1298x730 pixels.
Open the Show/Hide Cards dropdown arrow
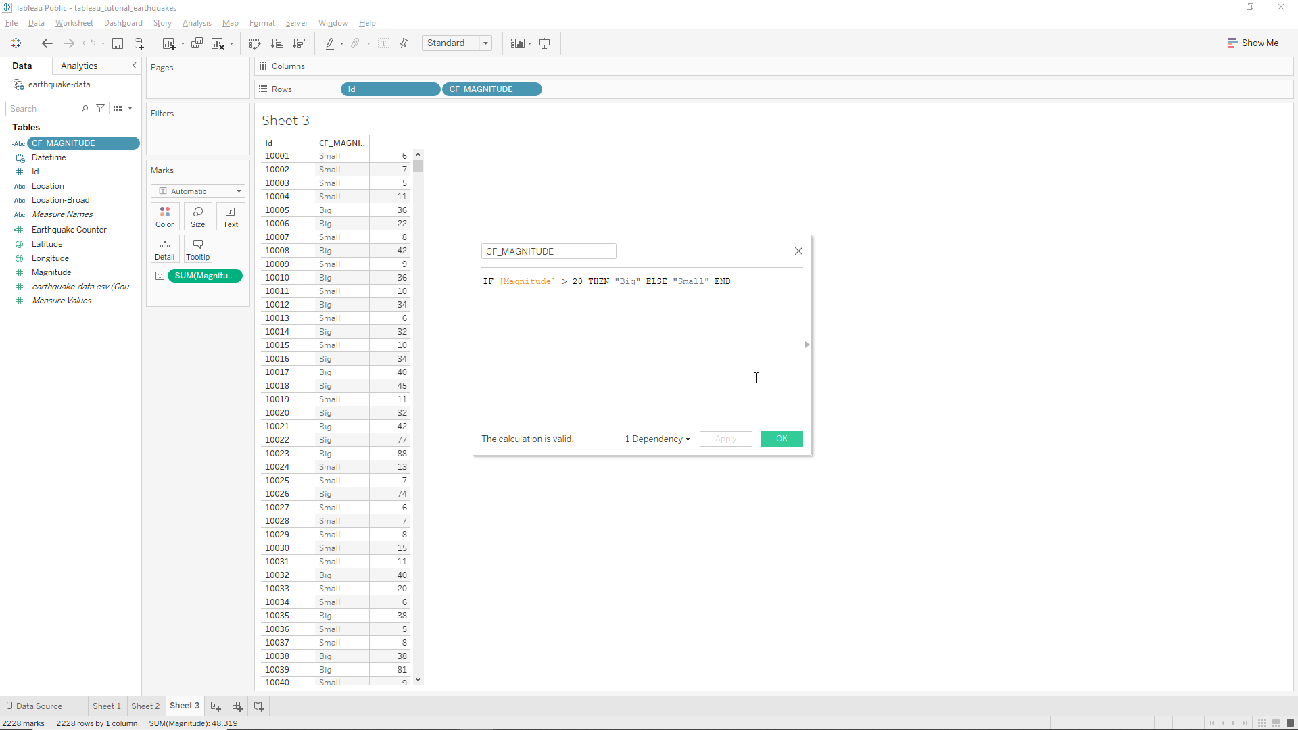[529, 44]
